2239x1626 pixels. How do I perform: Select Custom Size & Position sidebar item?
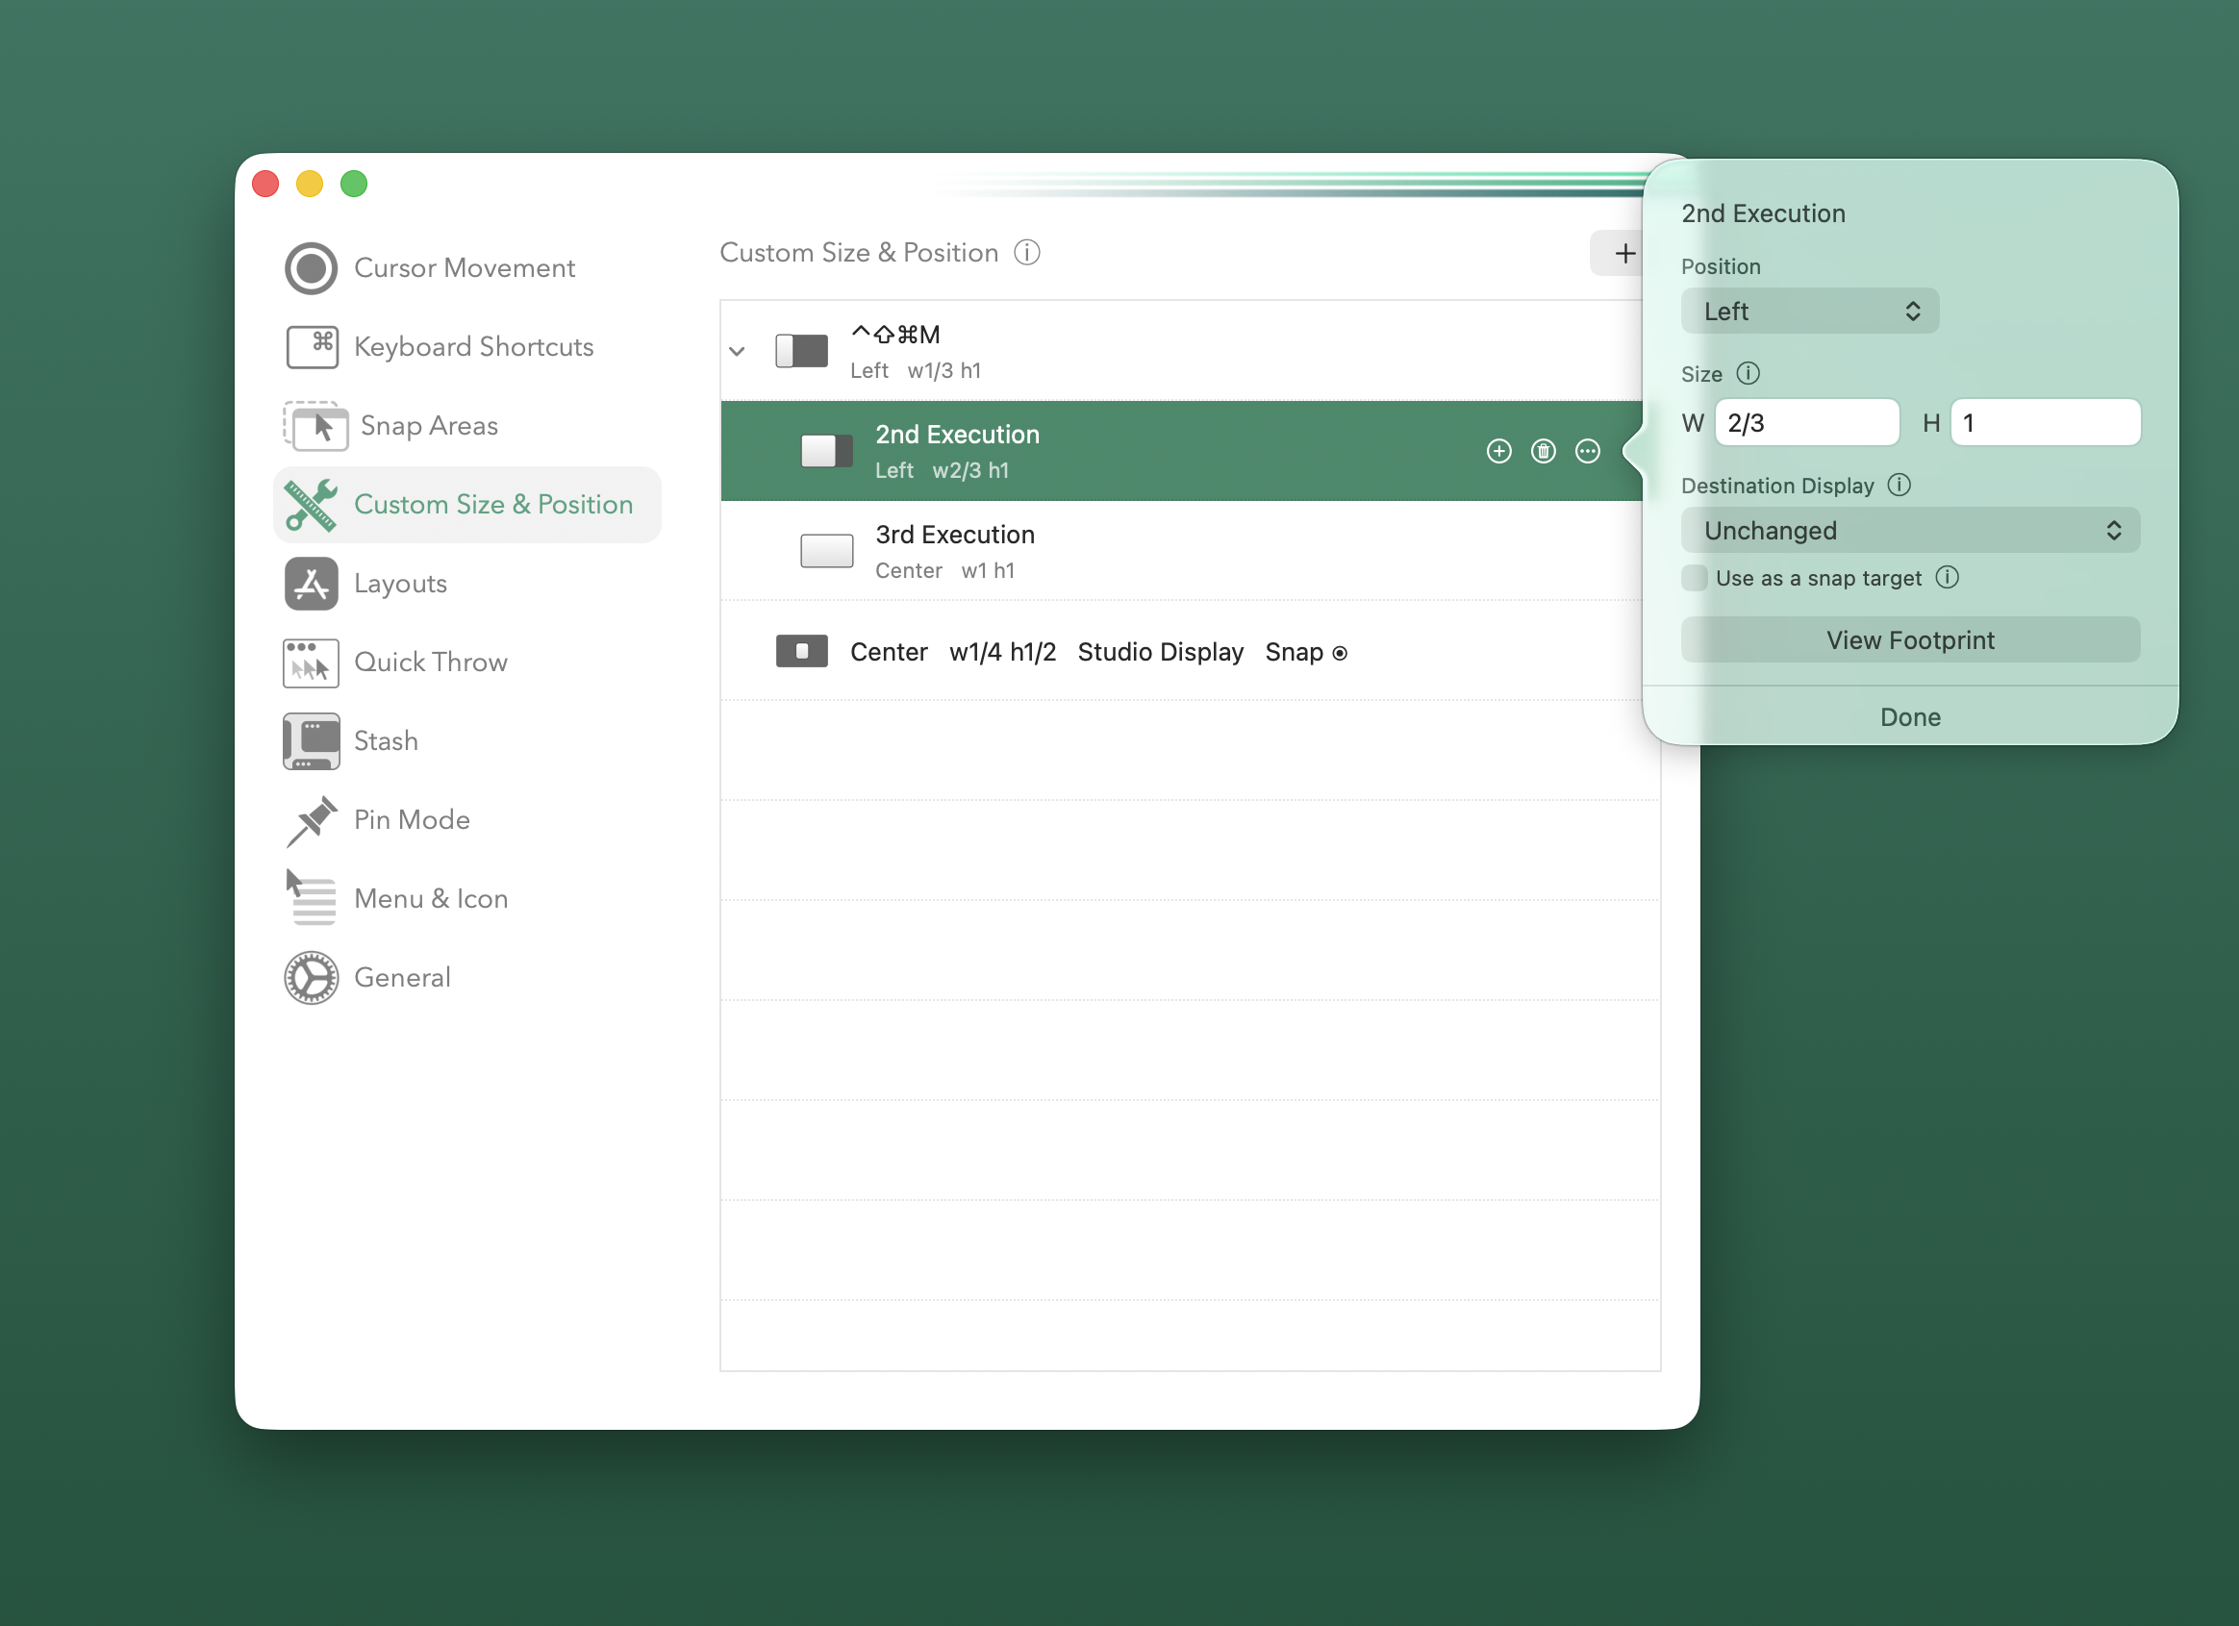point(467,505)
